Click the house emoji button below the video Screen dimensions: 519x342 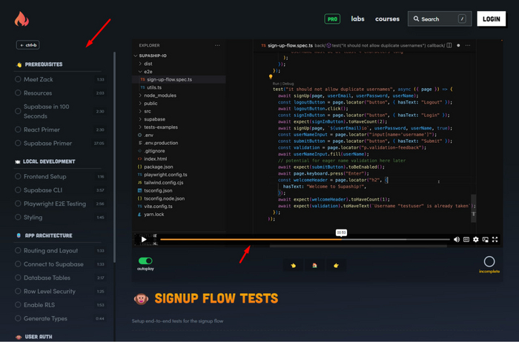315,265
